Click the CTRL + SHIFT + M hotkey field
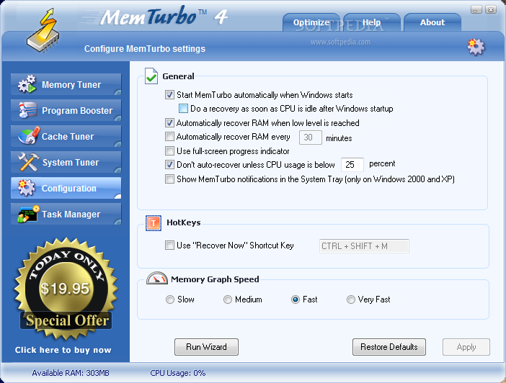506x383 pixels. [364, 246]
